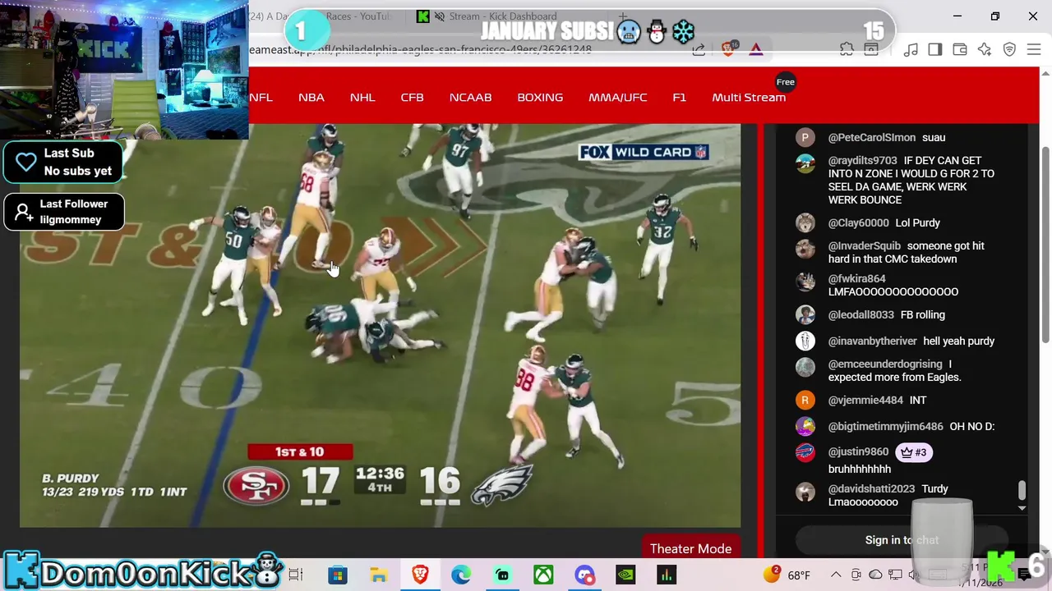Toggle the browser sidebar panel icon

pos(934,50)
